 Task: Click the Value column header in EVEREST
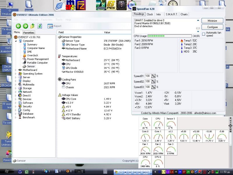117,32
